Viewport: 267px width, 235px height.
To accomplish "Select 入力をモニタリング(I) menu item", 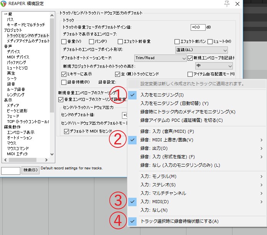I will tap(197, 95).
